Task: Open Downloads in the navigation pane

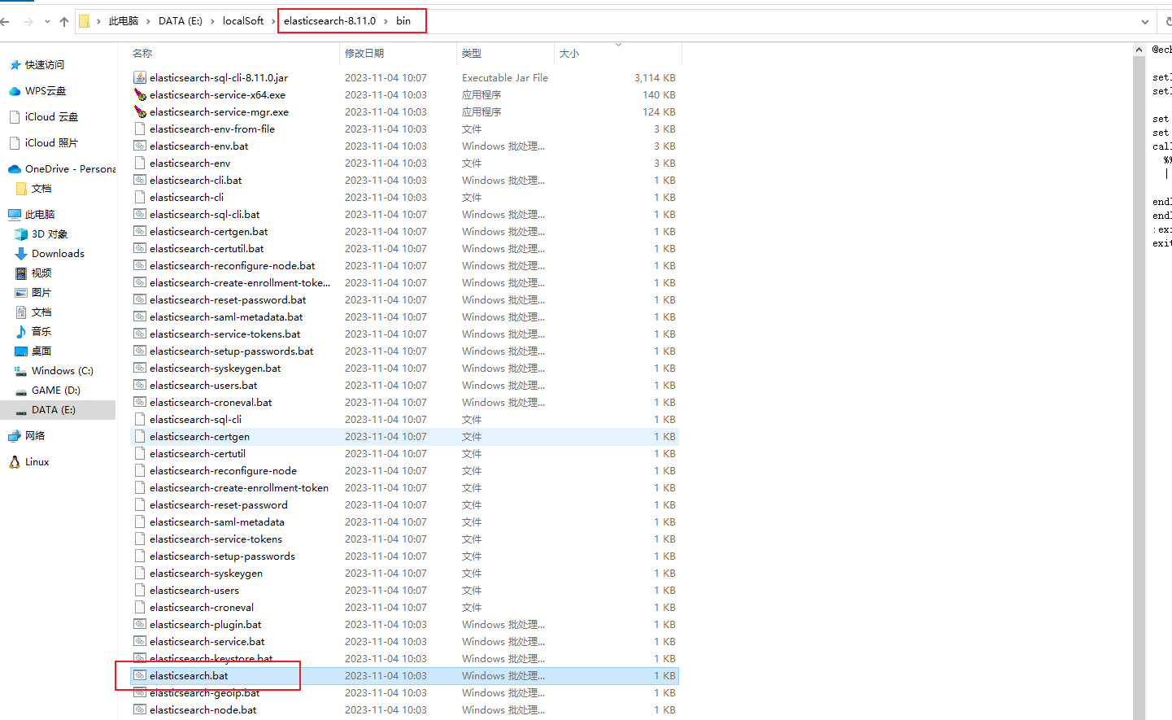Action: pyautogui.click(x=58, y=254)
